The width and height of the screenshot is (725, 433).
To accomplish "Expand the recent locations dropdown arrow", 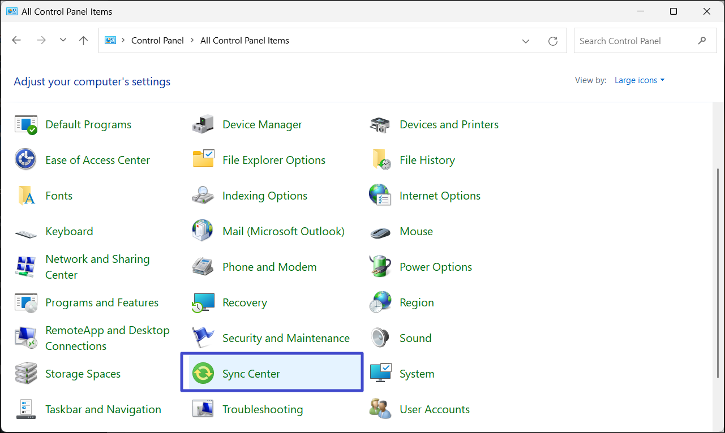I will tap(63, 41).
